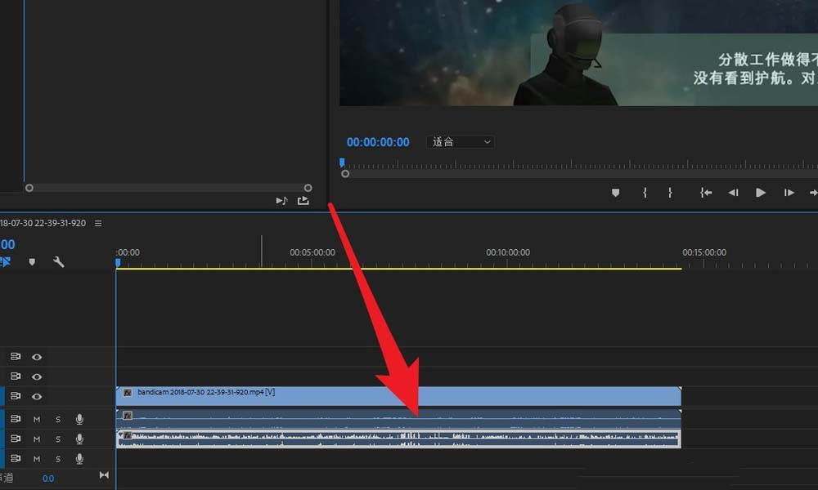Select the bandicam 2018-07-30 video clip
Image resolution: width=818 pixels, height=490 pixels.
point(398,395)
